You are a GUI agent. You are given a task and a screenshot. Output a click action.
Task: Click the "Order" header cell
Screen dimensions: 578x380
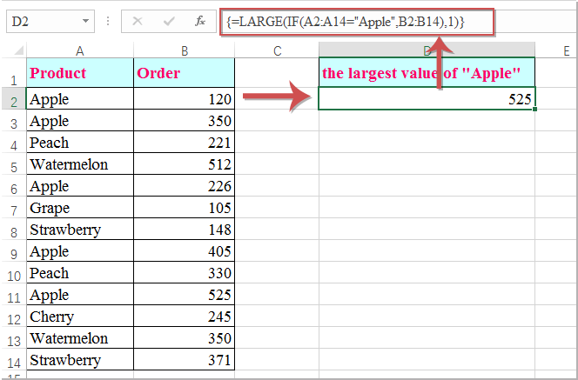pos(184,73)
